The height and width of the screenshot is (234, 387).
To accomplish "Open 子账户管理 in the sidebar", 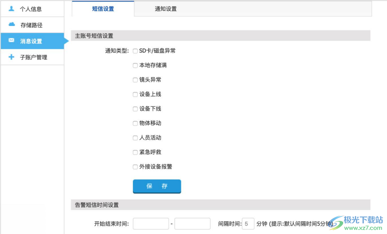I will 33,57.
